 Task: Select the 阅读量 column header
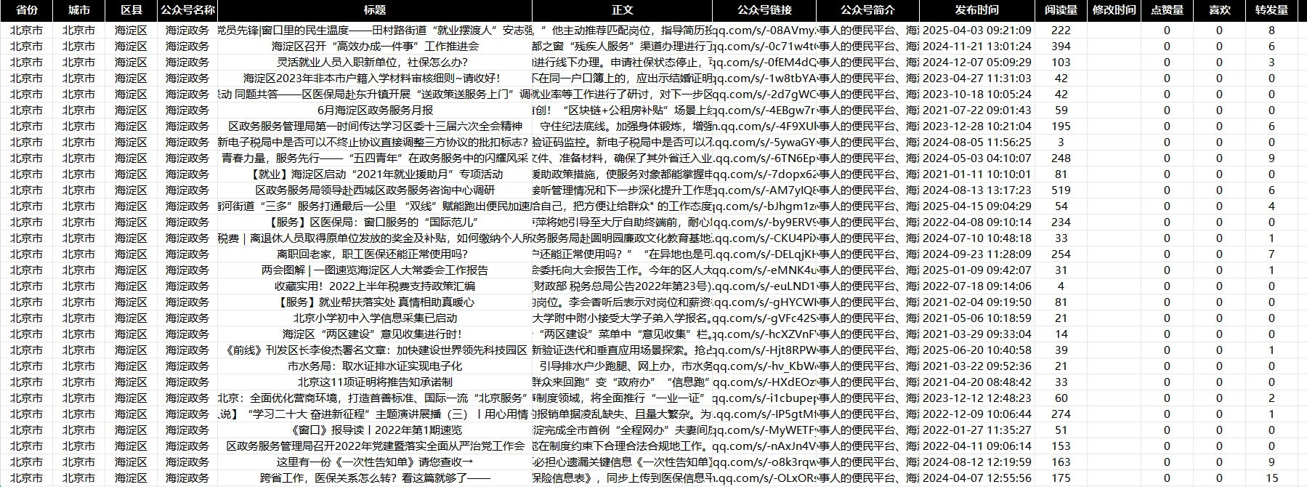pyautogui.click(x=1061, y=10)
